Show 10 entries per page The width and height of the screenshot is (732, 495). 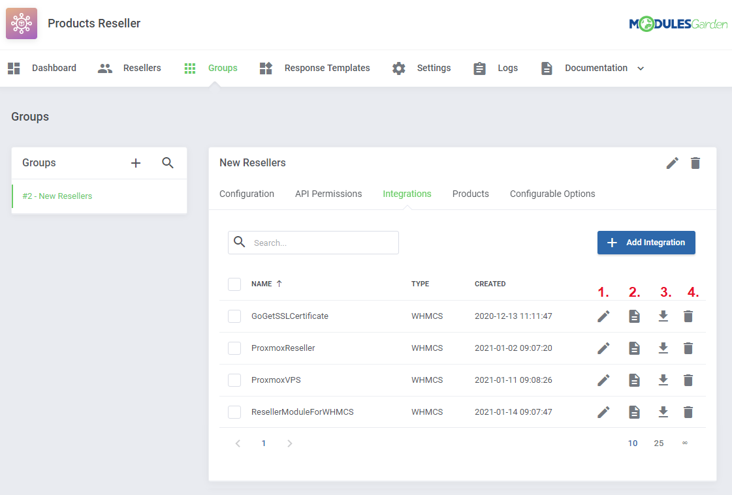click(x=633, y=443)
